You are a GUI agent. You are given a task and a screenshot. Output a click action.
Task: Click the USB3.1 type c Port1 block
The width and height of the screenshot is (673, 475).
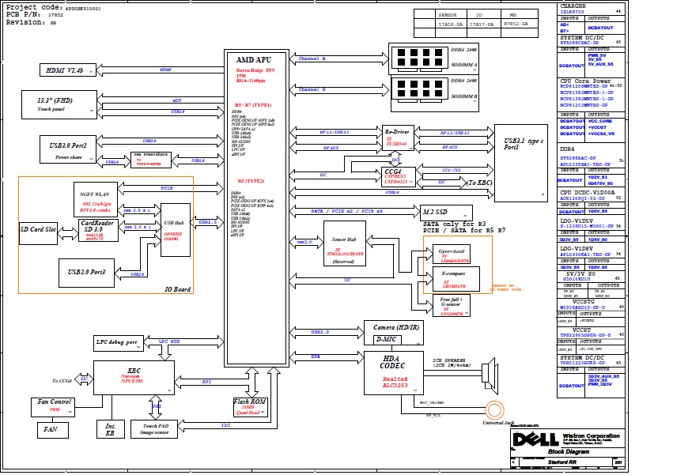click(521, 163)
